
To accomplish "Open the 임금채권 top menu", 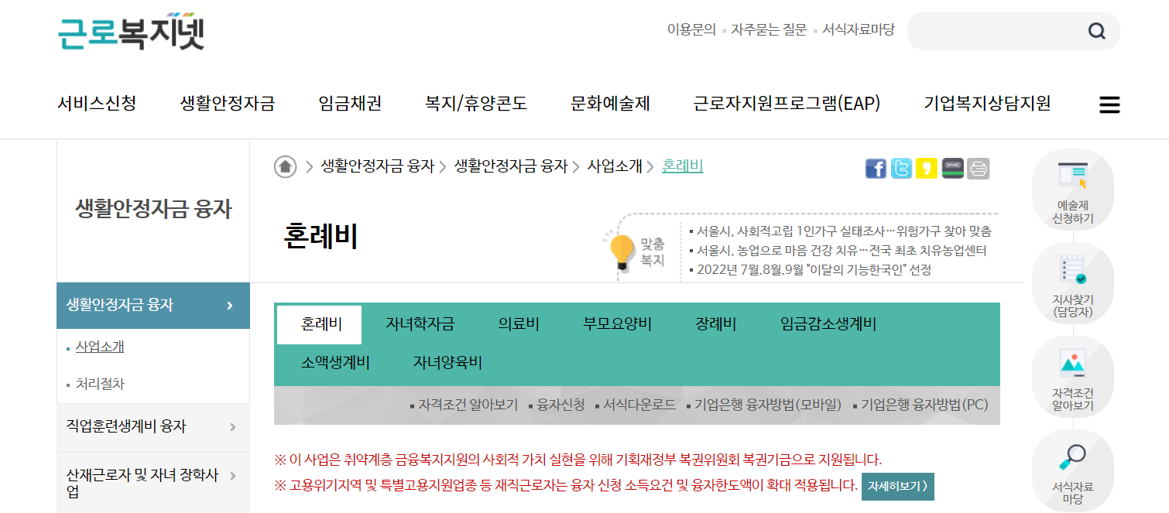I will [x=350, y=103].
